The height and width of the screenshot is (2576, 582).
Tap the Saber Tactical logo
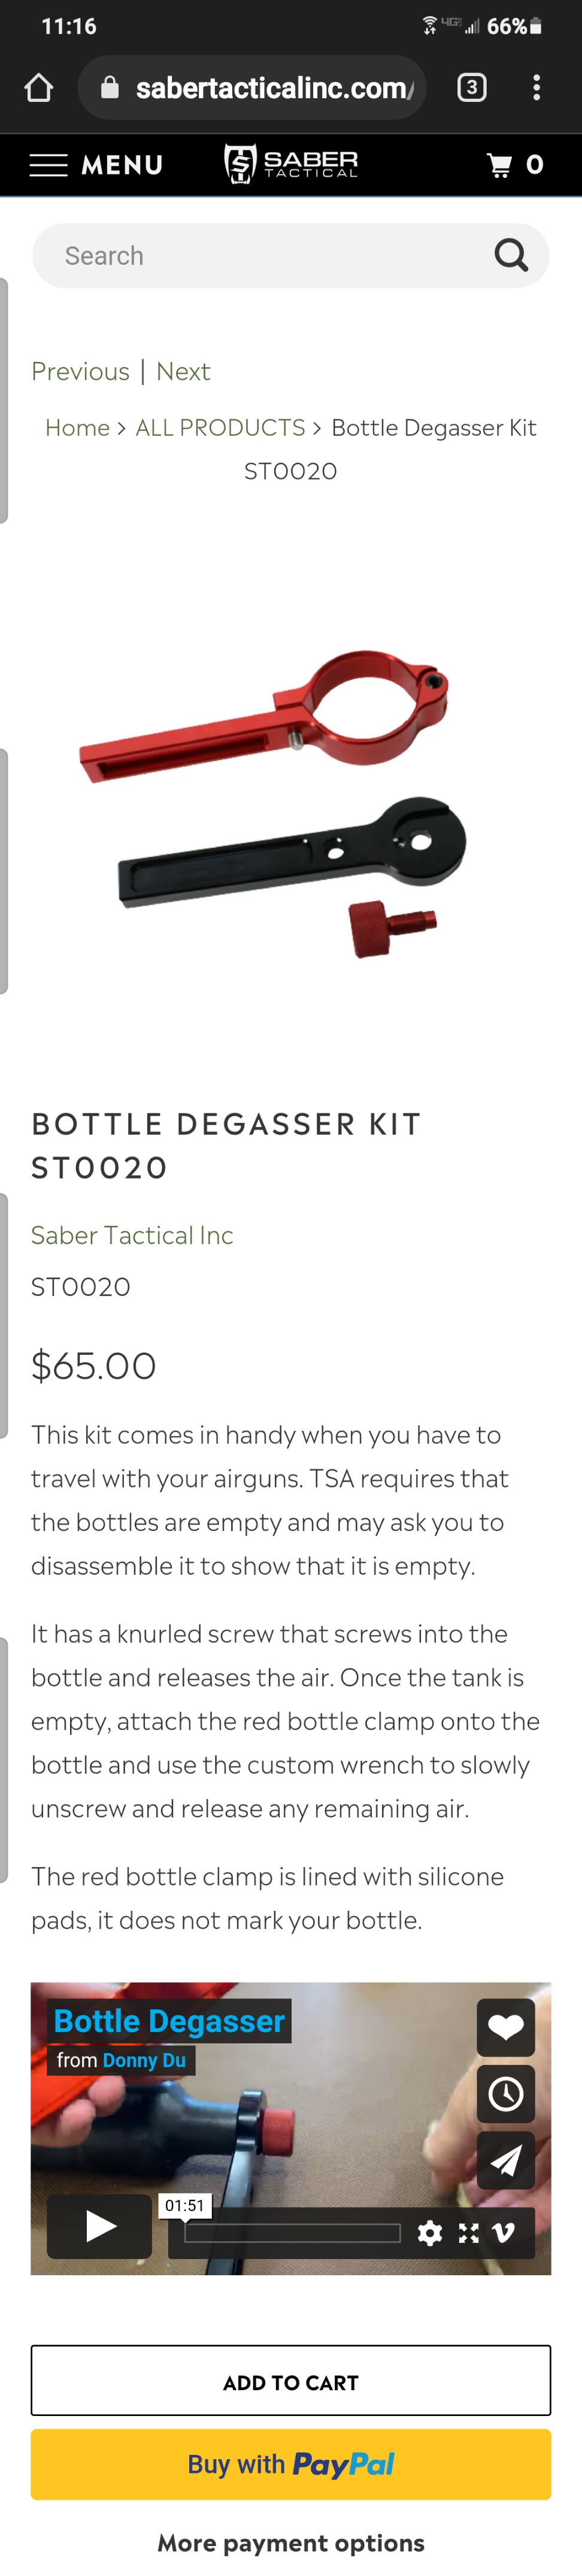click(291, 164)
